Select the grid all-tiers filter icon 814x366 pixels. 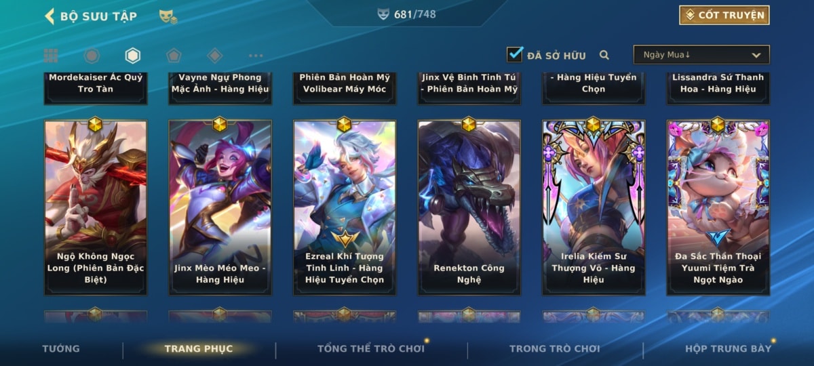click(51, 56)
